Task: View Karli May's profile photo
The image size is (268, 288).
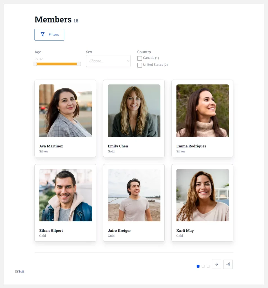Action: tap(203, 195)
